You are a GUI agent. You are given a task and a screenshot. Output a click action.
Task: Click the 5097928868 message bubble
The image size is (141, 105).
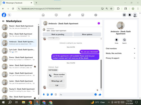point(53,70)
